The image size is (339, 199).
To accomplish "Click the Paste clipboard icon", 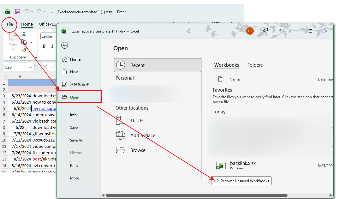I will 13,37.
